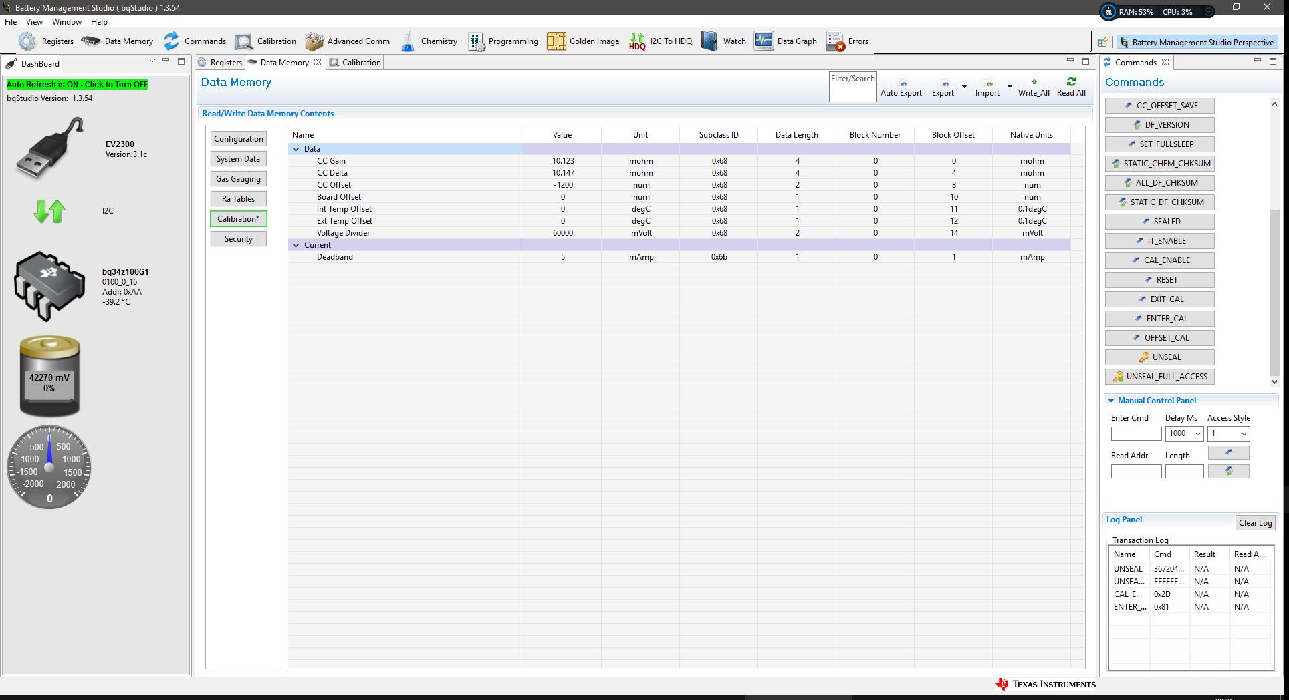Turn off Auto Refresh in DashBoard
The width and height of the screenshot is (1289, 700).
coord(77,85)
